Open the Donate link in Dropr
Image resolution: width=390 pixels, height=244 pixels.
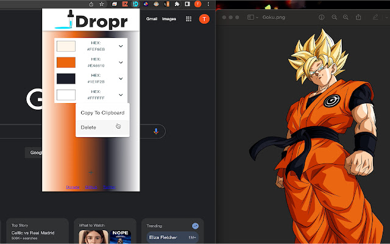pos(73,187)
